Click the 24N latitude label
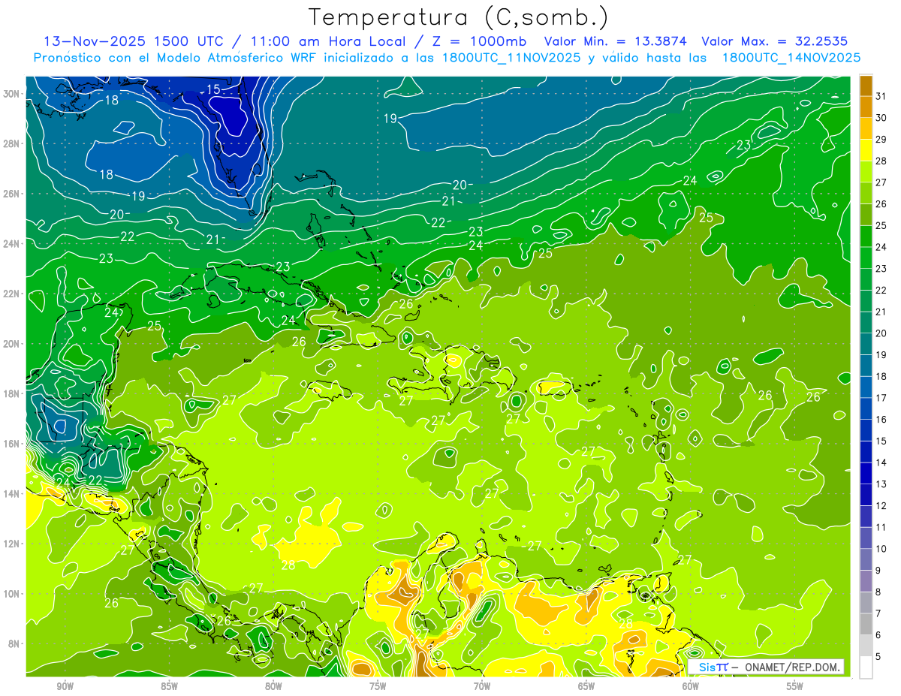901x696 pixels. (x=12, y=243)
